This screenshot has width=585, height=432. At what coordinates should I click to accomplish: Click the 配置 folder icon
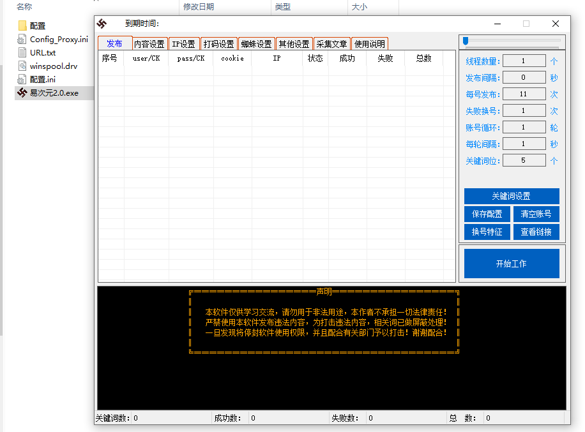tap(22, 26)
